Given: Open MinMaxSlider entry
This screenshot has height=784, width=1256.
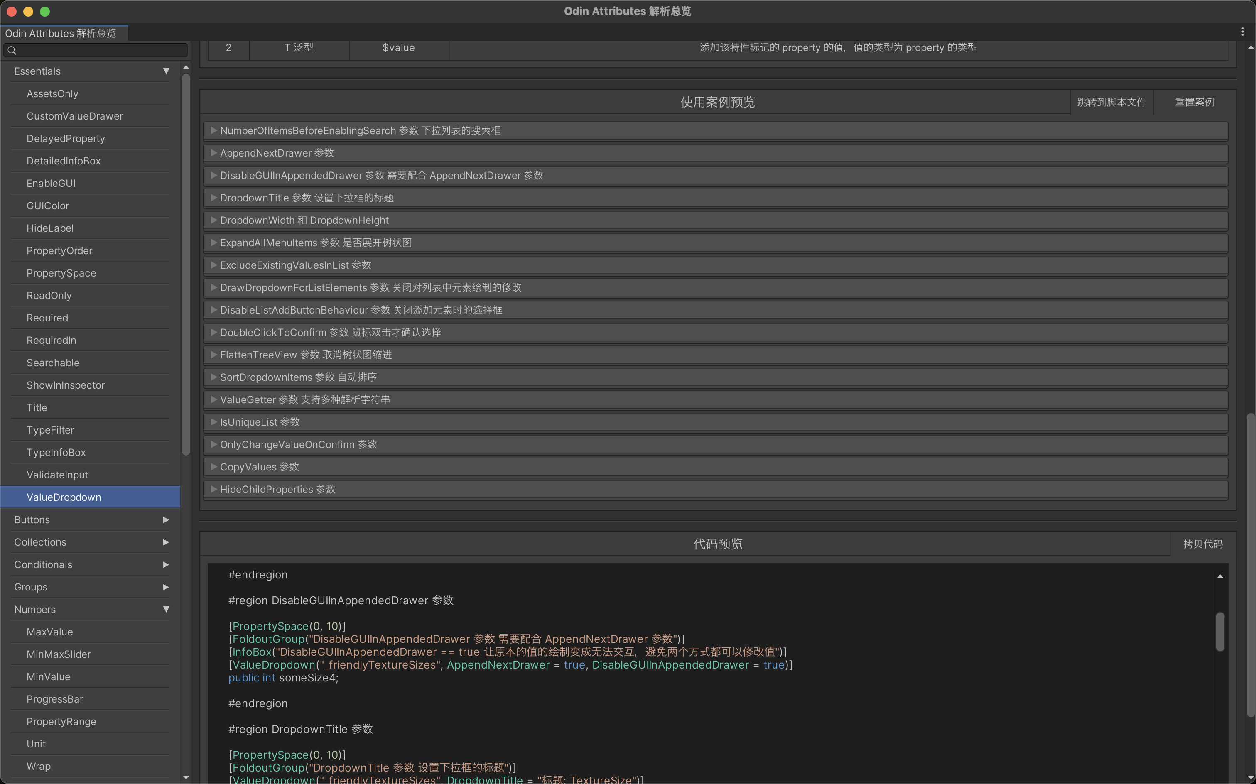Looking at the screenshot, I should tap(90, 654).
